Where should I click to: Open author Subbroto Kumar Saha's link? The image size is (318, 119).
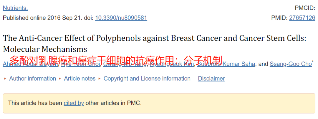[226, 64]
